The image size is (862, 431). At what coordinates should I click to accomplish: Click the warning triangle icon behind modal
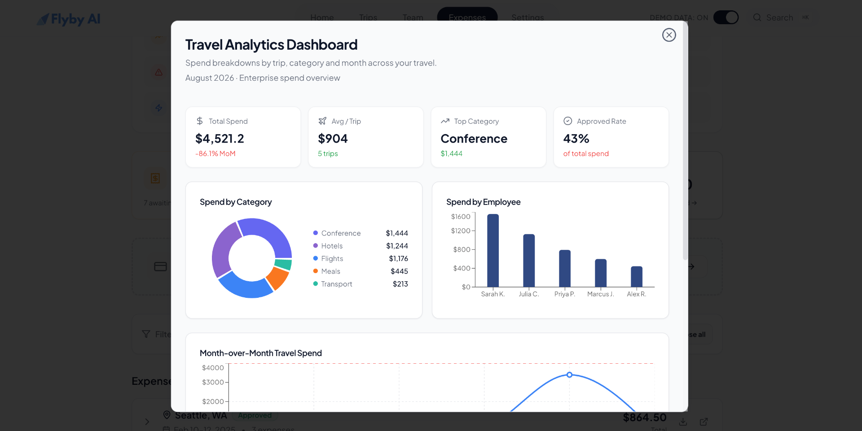[159, 72]
